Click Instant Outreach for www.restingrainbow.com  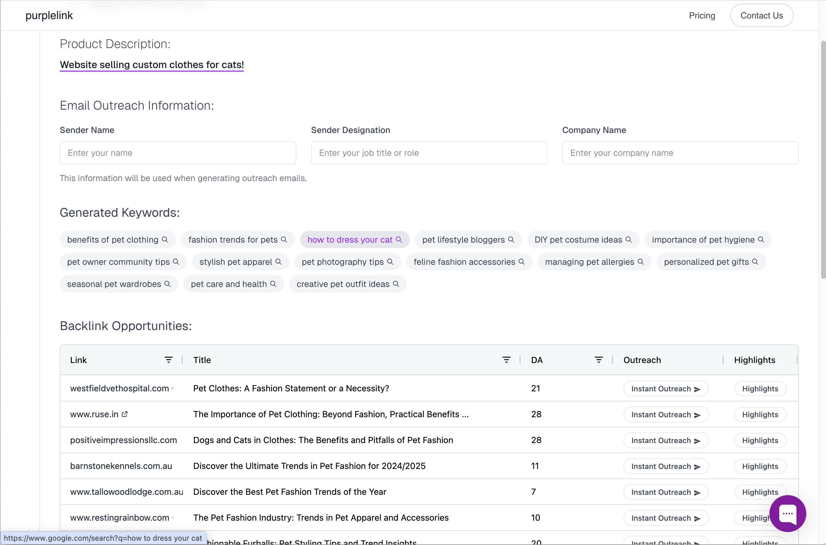tap(666, 518)
